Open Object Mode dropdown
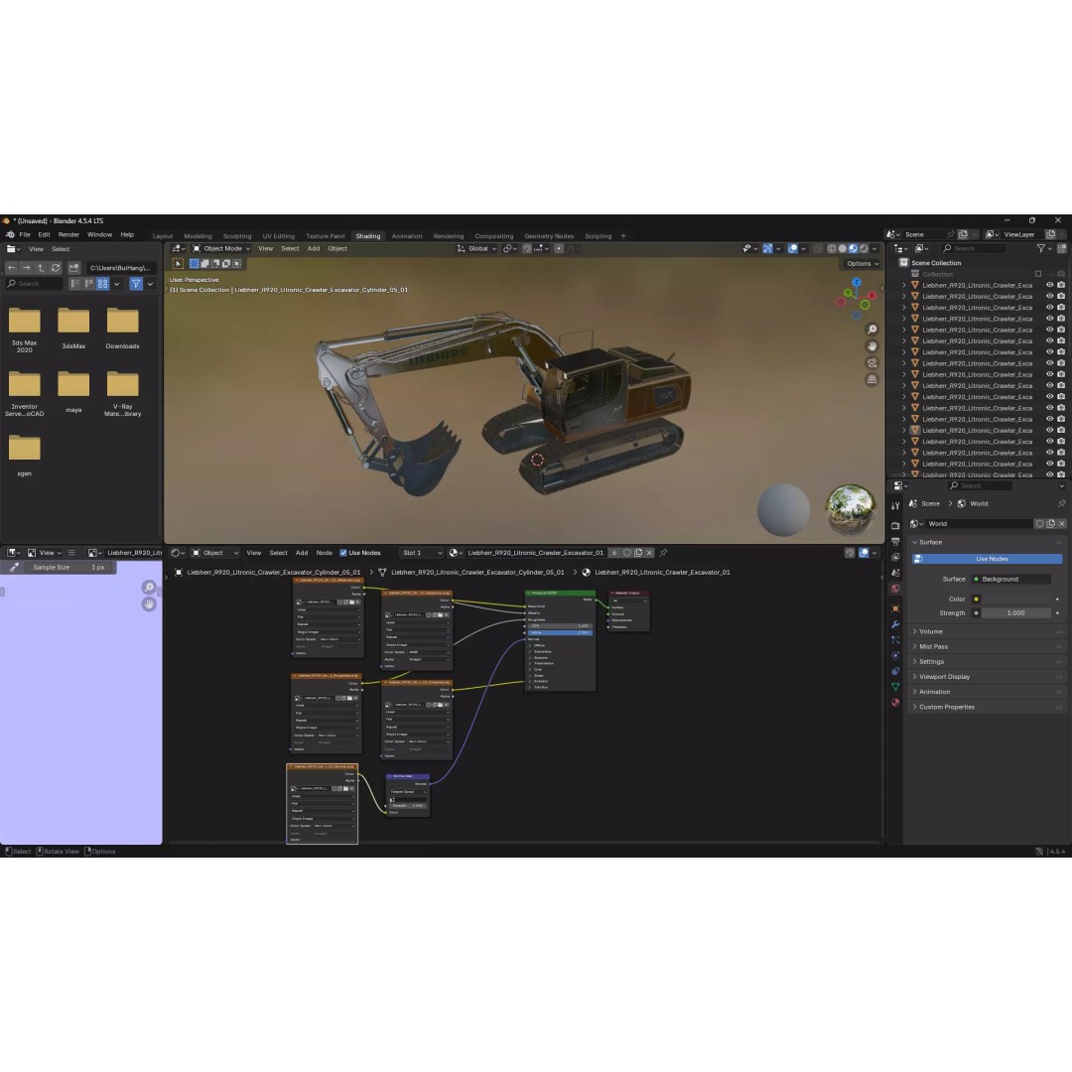The width and height of the screenshot is (1072, 1072). [221, 249]
